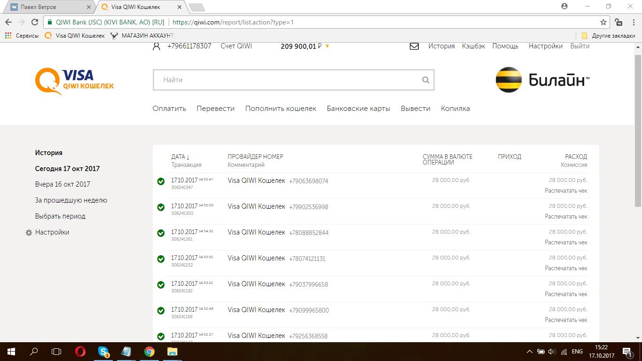The width and height of the screenshot is (642, 361).
Task: Click the green status check for +78074121131
Action: (x=161, y=259)
